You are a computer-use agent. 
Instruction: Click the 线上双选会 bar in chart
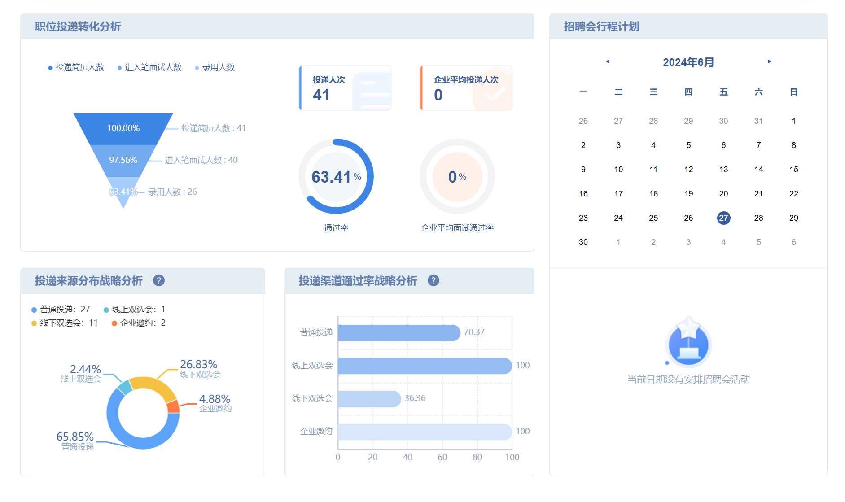click(x=425, y=366)
